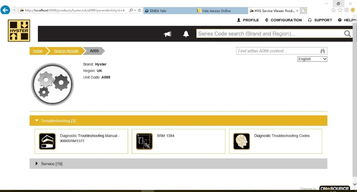Switch to the EMEA Yale tab
Viewport: 357px width, 192px height.
[x=169, y=11]
